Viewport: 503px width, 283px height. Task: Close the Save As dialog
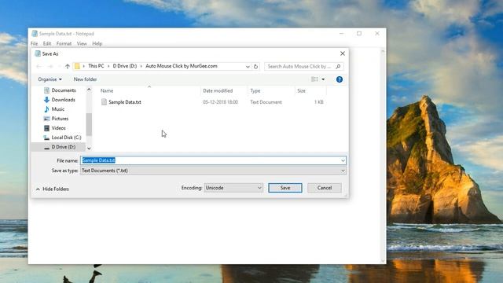click(x=343, y=53)
